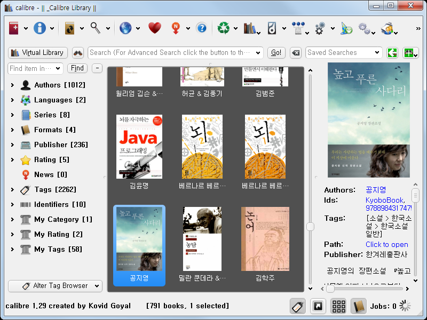The image size is (427, 320).
Task: Click the globe Get books icon
Action: (x=125, y=28)
